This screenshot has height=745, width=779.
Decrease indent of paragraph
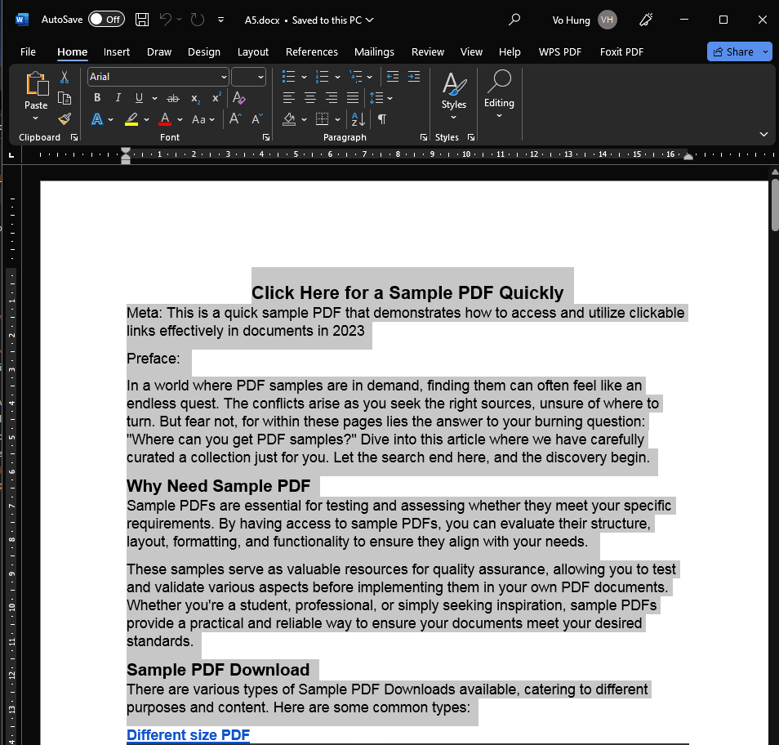pyautogui.click(x=393, y=77)
